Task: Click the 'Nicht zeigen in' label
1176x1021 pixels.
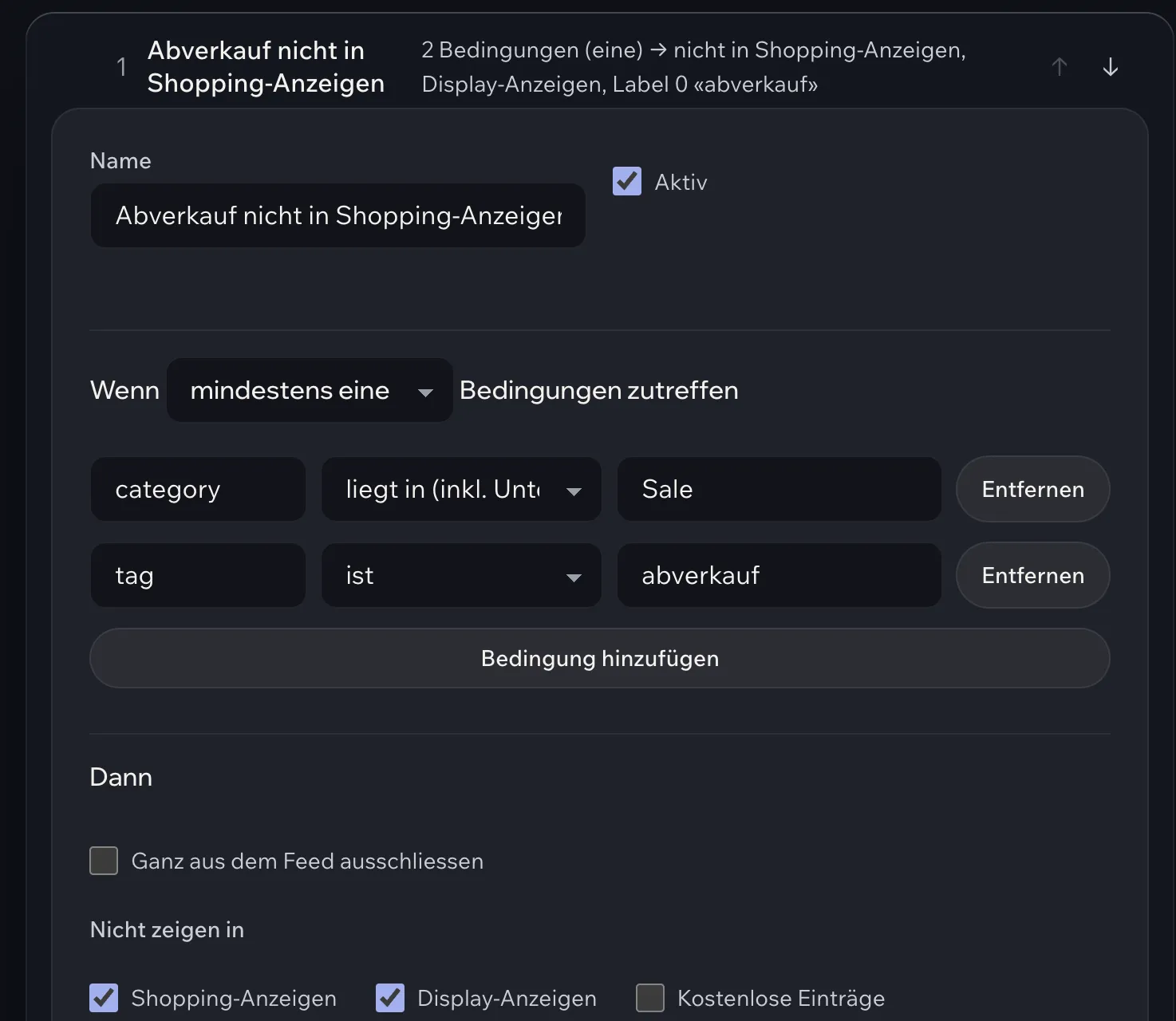Action: click(x=167, y=929)
